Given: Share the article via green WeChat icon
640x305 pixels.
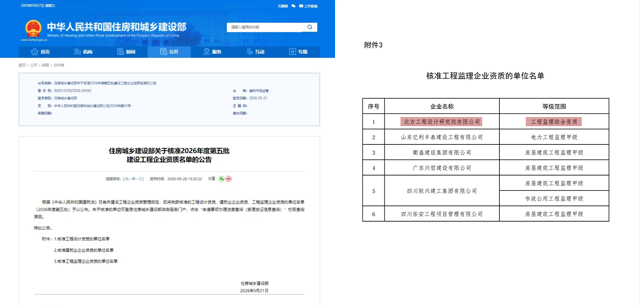Looking at the screenshot, I should coord(222,179).
